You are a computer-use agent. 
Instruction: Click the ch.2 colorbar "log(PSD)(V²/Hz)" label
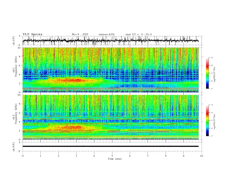pyautogui.click(x=214, y=122)
